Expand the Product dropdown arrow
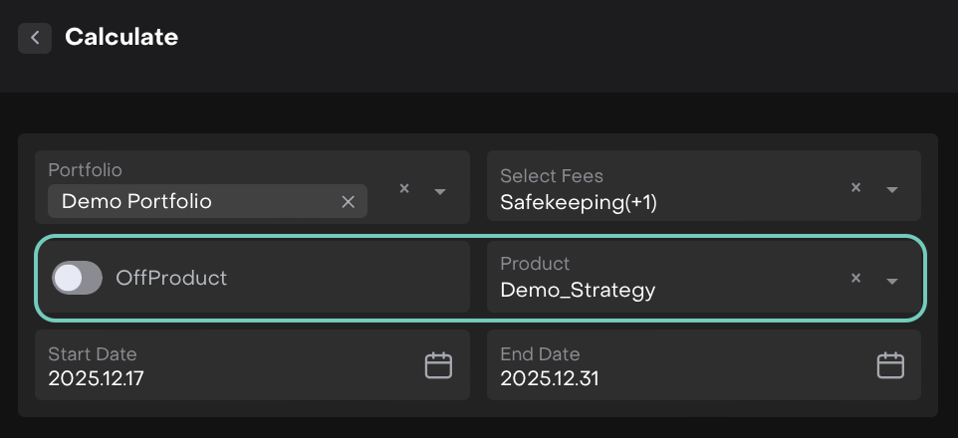The image size is (958, 438). [892, 281]
